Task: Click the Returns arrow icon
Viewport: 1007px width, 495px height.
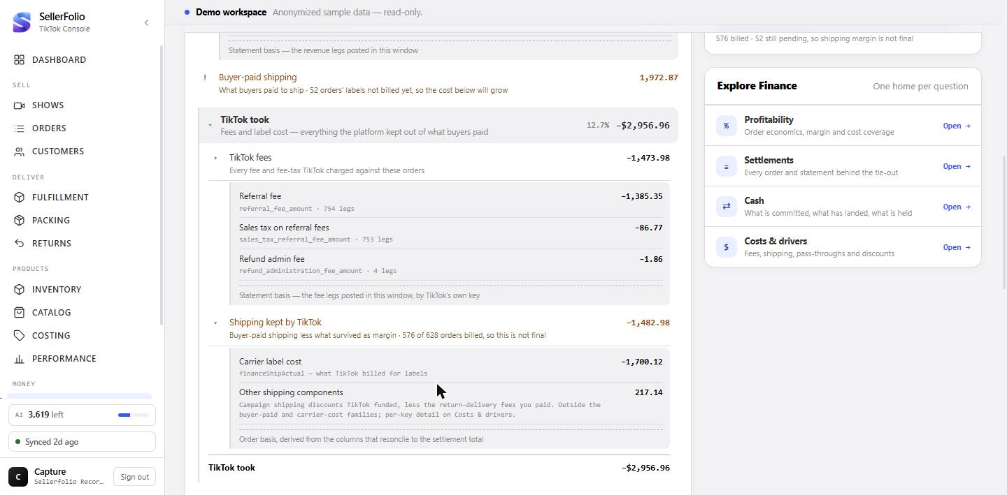Action: [20, 244]
